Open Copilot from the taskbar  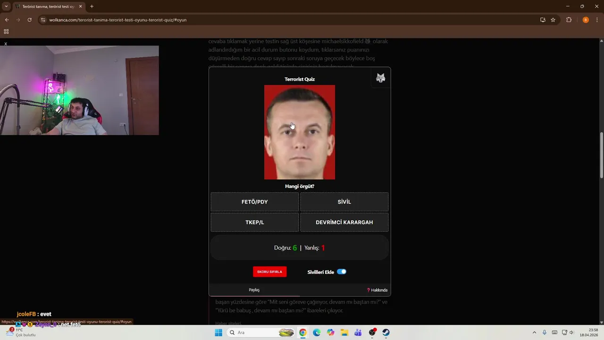tap(330, 332)
